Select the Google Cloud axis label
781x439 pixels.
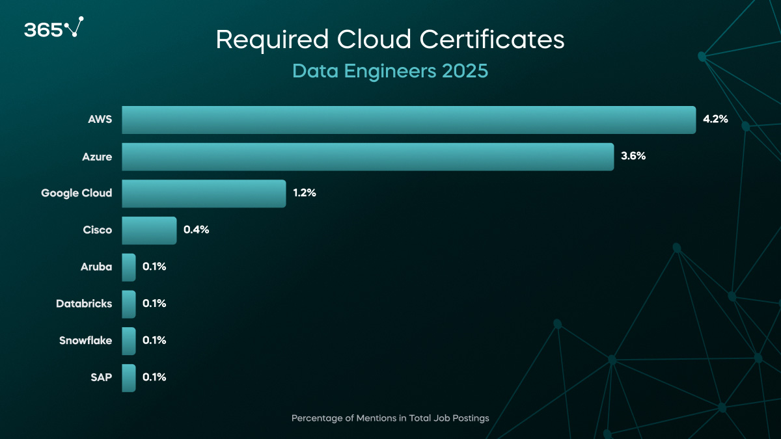[76, 193]
